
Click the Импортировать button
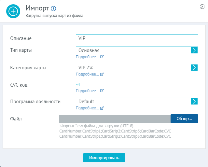pyautogui.click(x=104, y=158)
